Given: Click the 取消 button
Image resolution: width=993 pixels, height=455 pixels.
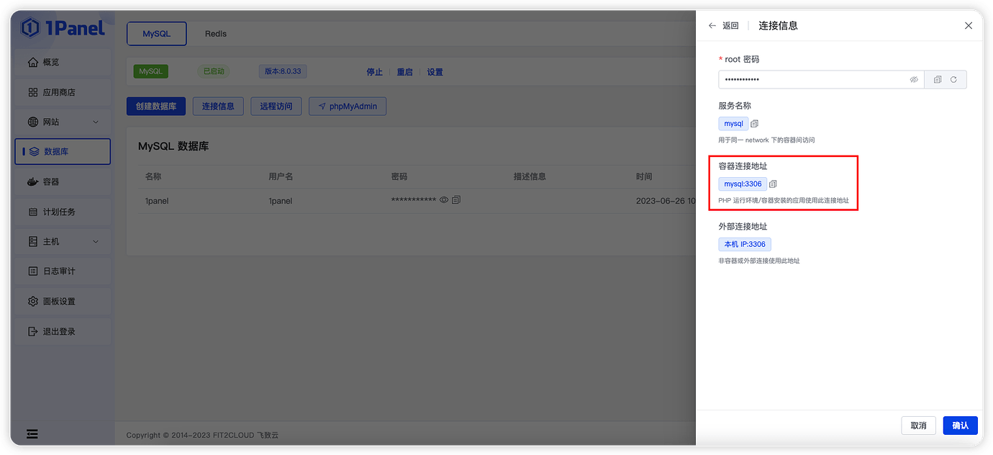Looking at the screenshot, I should tap(919, 425).
